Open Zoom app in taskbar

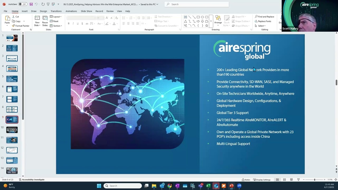tap(239, 186)
